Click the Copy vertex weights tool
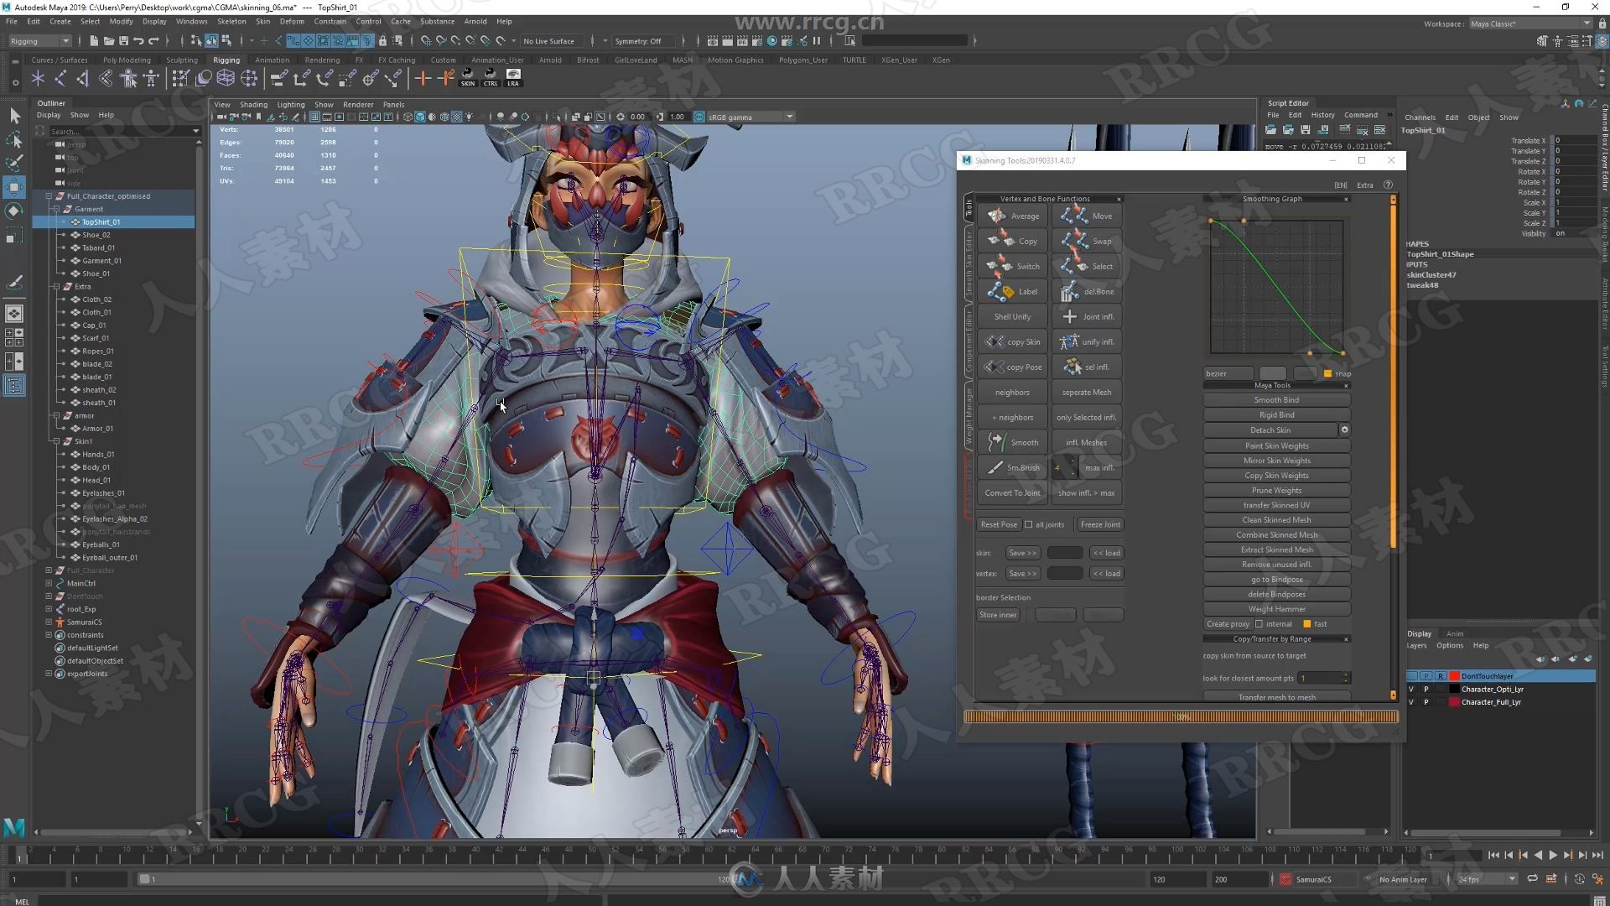Screen dimensions: 1610x906 (1012, 241)
